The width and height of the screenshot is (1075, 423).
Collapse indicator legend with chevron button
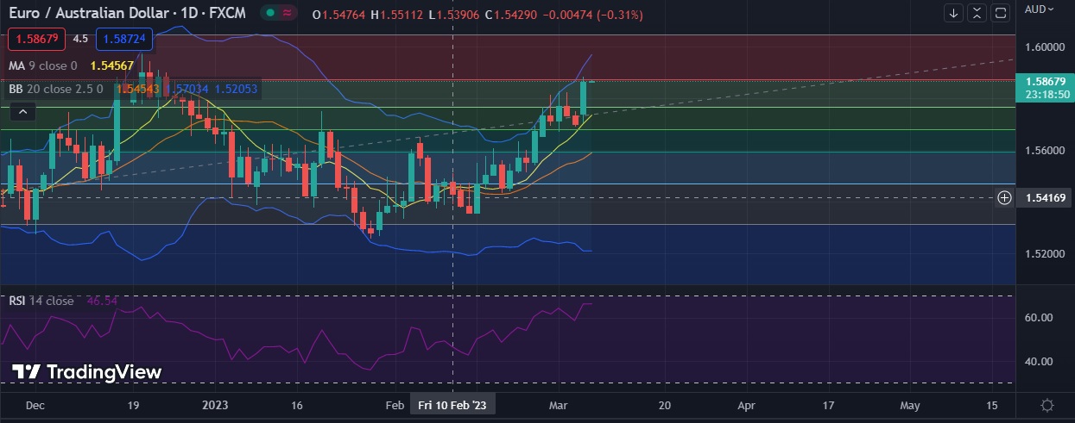point(22,111)
